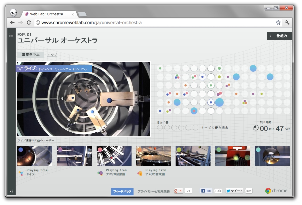Select the drum instrument thumbnail

coord(153,156)
